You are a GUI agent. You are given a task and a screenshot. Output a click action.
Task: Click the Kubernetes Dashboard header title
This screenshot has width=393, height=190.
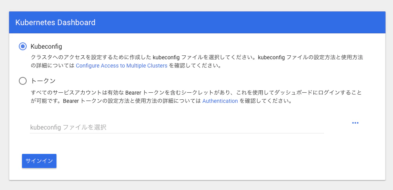click(55, 22)
